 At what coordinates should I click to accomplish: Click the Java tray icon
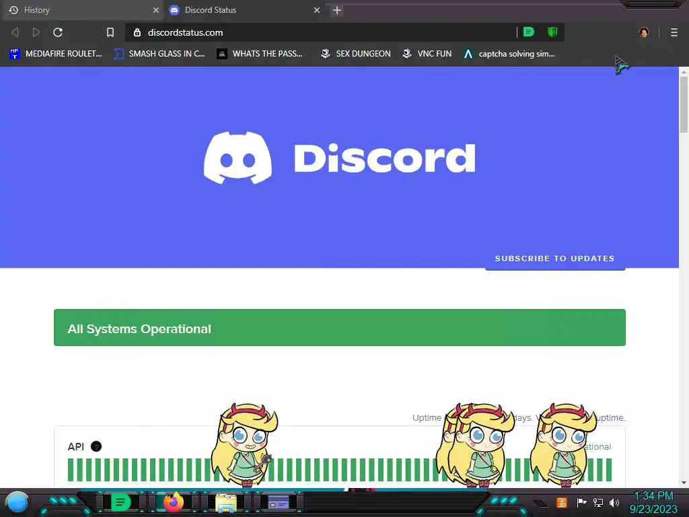pyautogui.click(x=562, y=502)
